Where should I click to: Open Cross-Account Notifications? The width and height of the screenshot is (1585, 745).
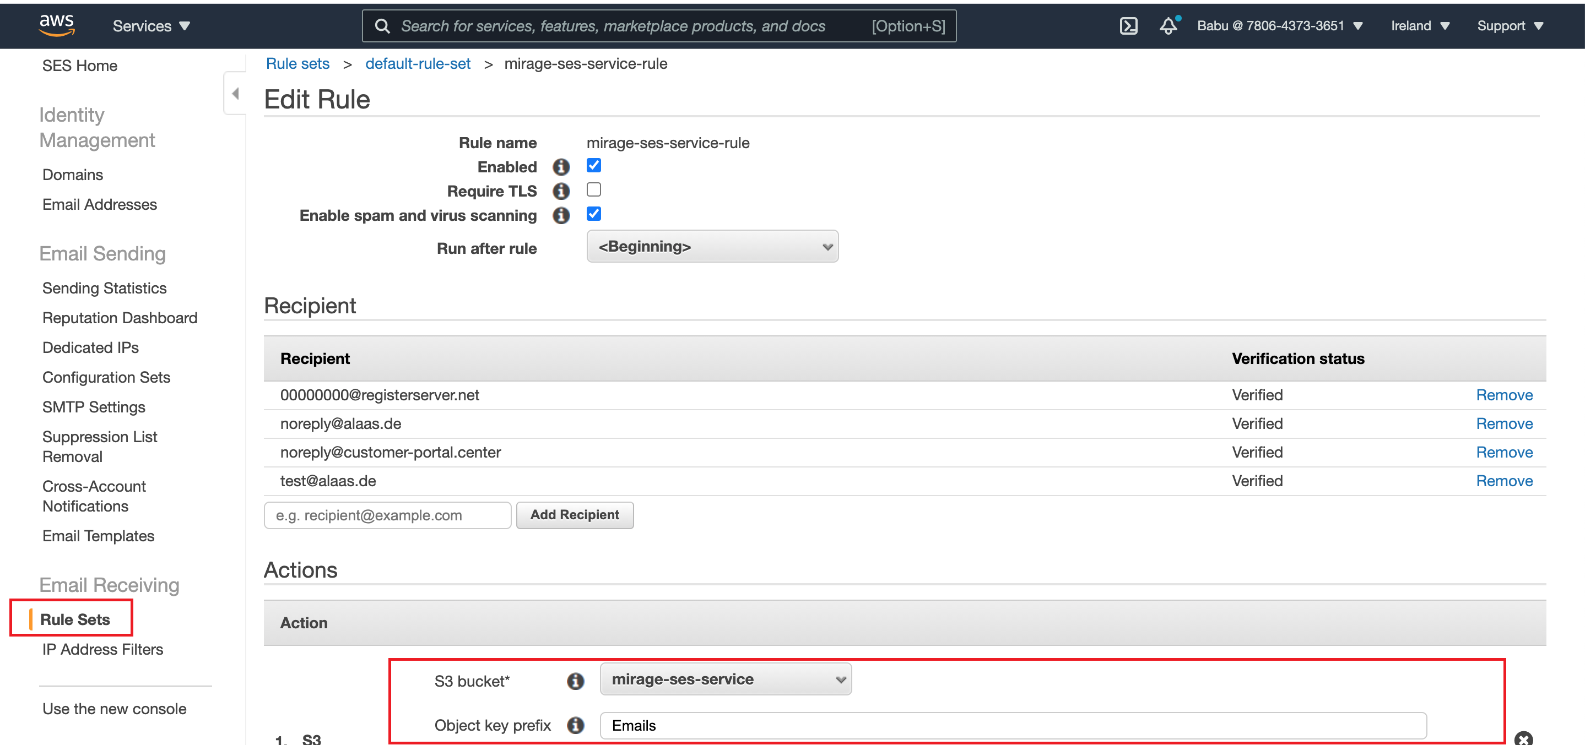[94, 496]
